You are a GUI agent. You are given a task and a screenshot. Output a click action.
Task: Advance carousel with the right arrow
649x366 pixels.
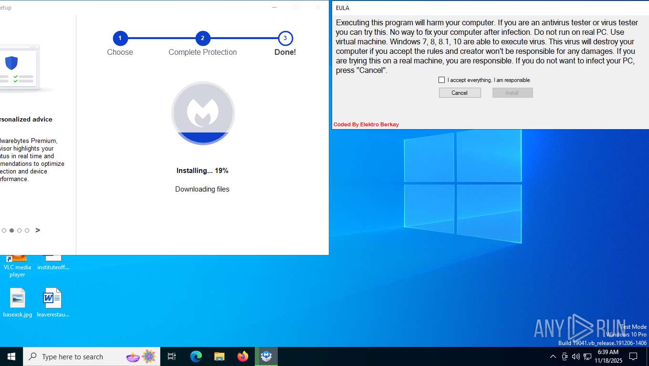(x=38, y=230)
